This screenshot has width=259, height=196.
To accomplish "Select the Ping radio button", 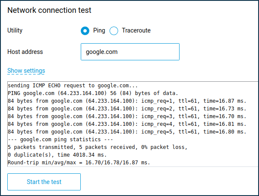I will [x=85, y=31].
